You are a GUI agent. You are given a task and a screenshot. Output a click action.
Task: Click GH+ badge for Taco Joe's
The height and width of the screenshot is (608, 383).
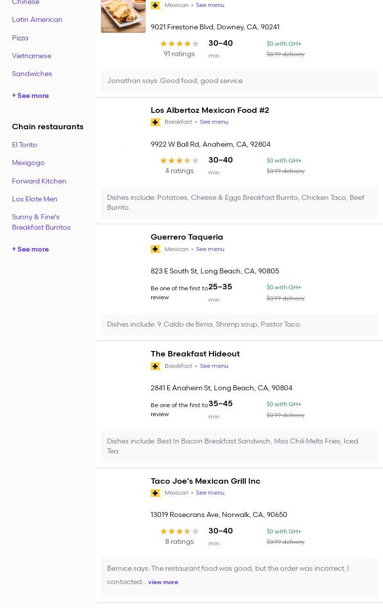pos(156,493)
